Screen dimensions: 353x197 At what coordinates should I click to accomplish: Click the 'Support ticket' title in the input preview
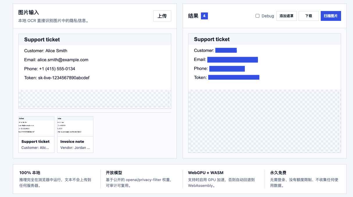(x=42, y=40)
